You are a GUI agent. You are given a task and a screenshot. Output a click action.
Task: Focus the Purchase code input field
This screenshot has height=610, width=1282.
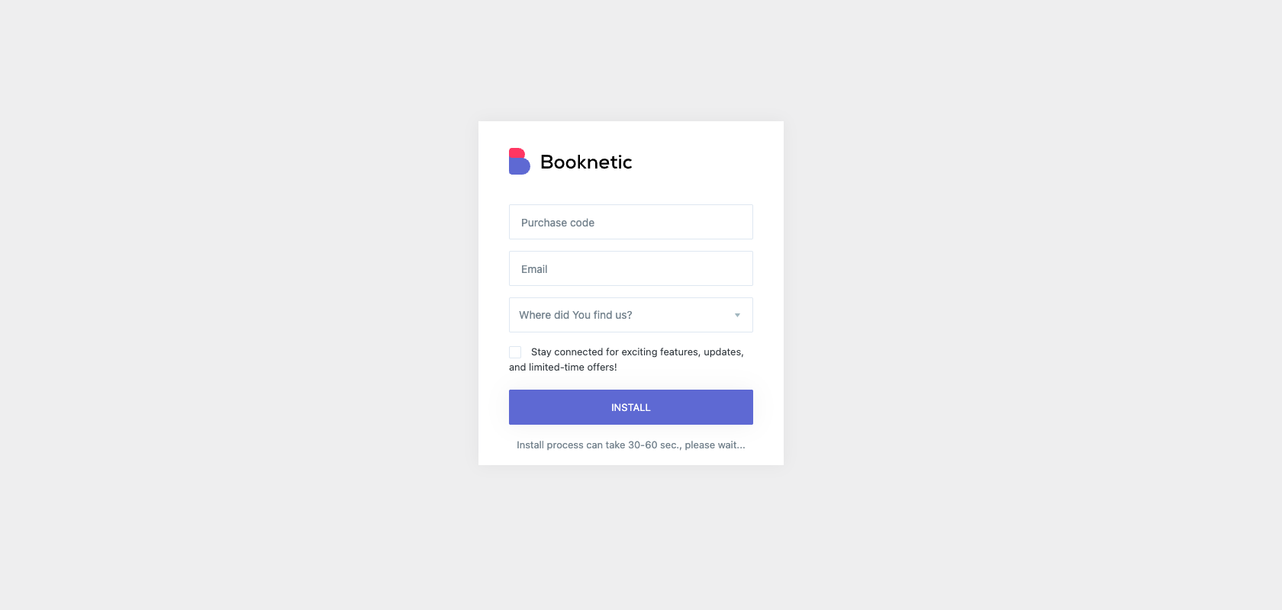tap(630, 222)
